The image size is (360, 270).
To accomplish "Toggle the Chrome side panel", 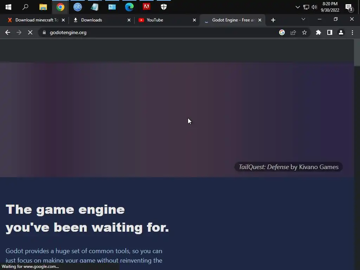I will (x=330, y=33).
